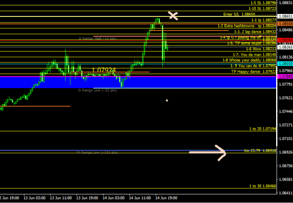Click the orange 1.08558 price tag
This screenshot has height=203, width=293.
tap(285, 23)
